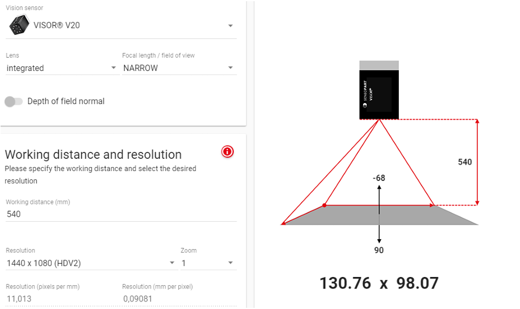Open the Resolution 1440 x 1080 dropdown

click(92, 263)
